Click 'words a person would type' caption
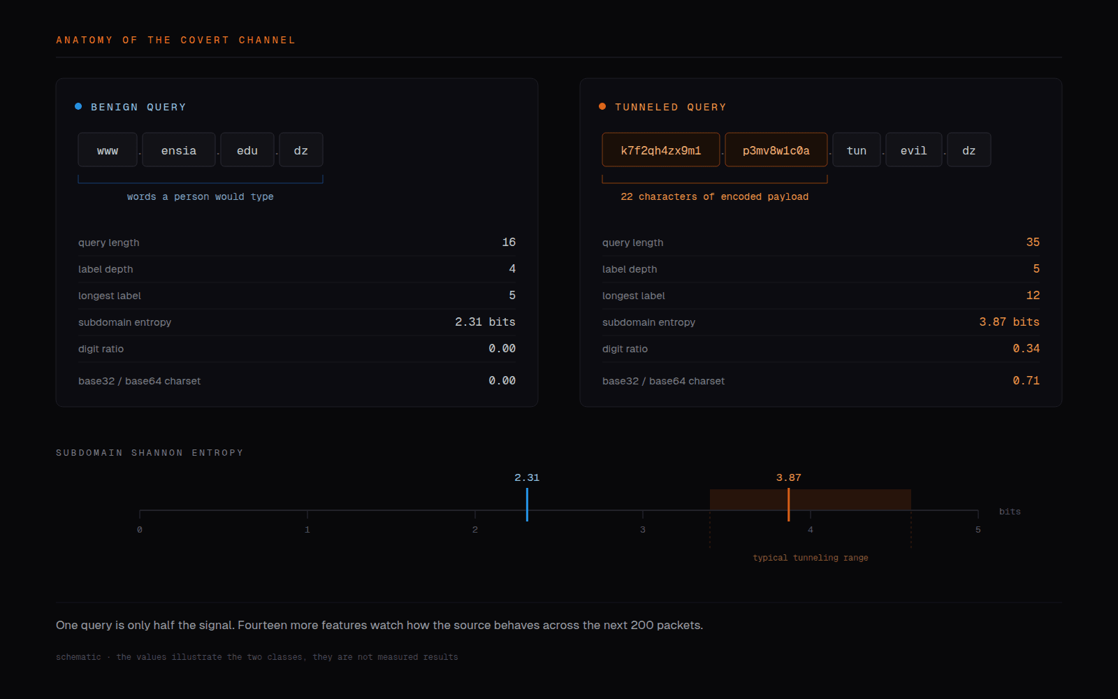Image resolution: width=1118 pixels, height=699 pixels. coord(201,197)
